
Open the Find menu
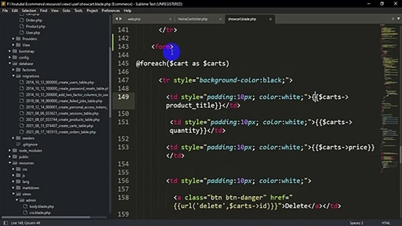tap(43, 11)
